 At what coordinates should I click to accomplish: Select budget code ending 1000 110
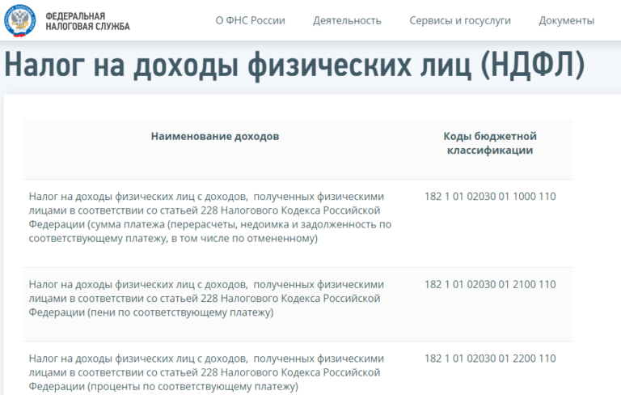490,196
